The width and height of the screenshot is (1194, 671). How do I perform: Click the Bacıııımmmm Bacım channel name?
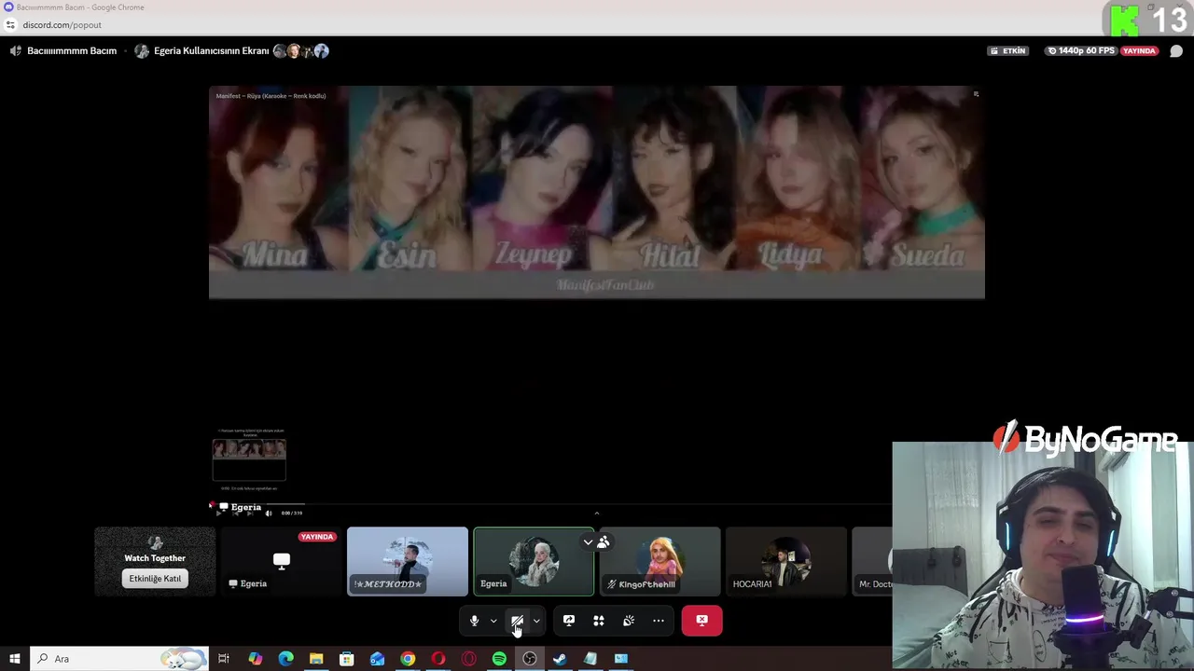72,51
